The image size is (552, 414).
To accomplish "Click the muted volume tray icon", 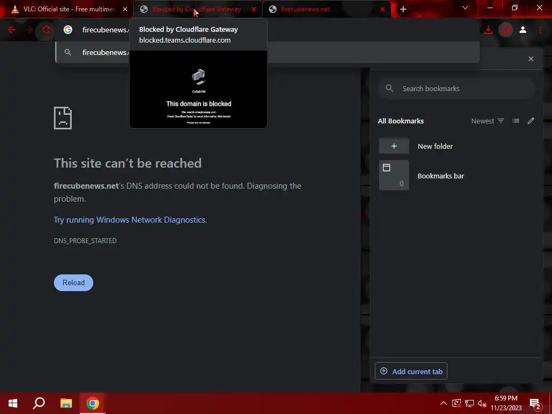I will tap(482, 403).
